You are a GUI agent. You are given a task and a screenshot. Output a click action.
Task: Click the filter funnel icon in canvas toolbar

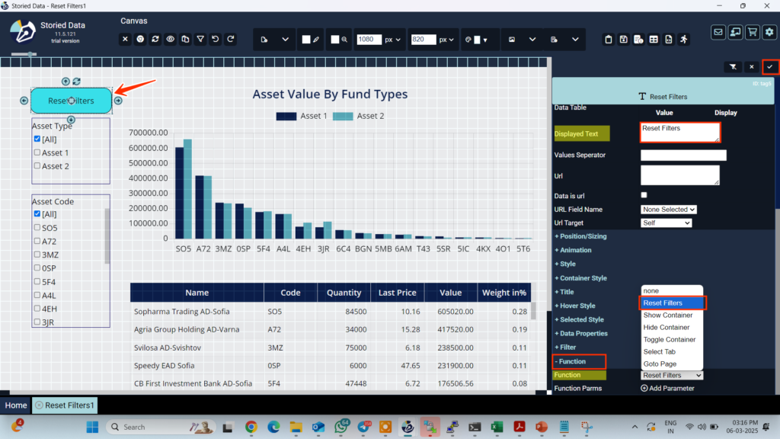200,39
